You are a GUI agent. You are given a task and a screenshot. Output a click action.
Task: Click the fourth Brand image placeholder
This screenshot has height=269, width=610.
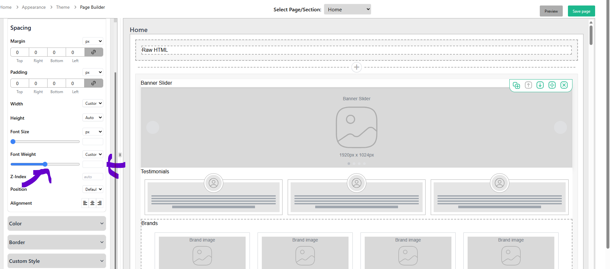pyautogui.click(x=511, y=253)
